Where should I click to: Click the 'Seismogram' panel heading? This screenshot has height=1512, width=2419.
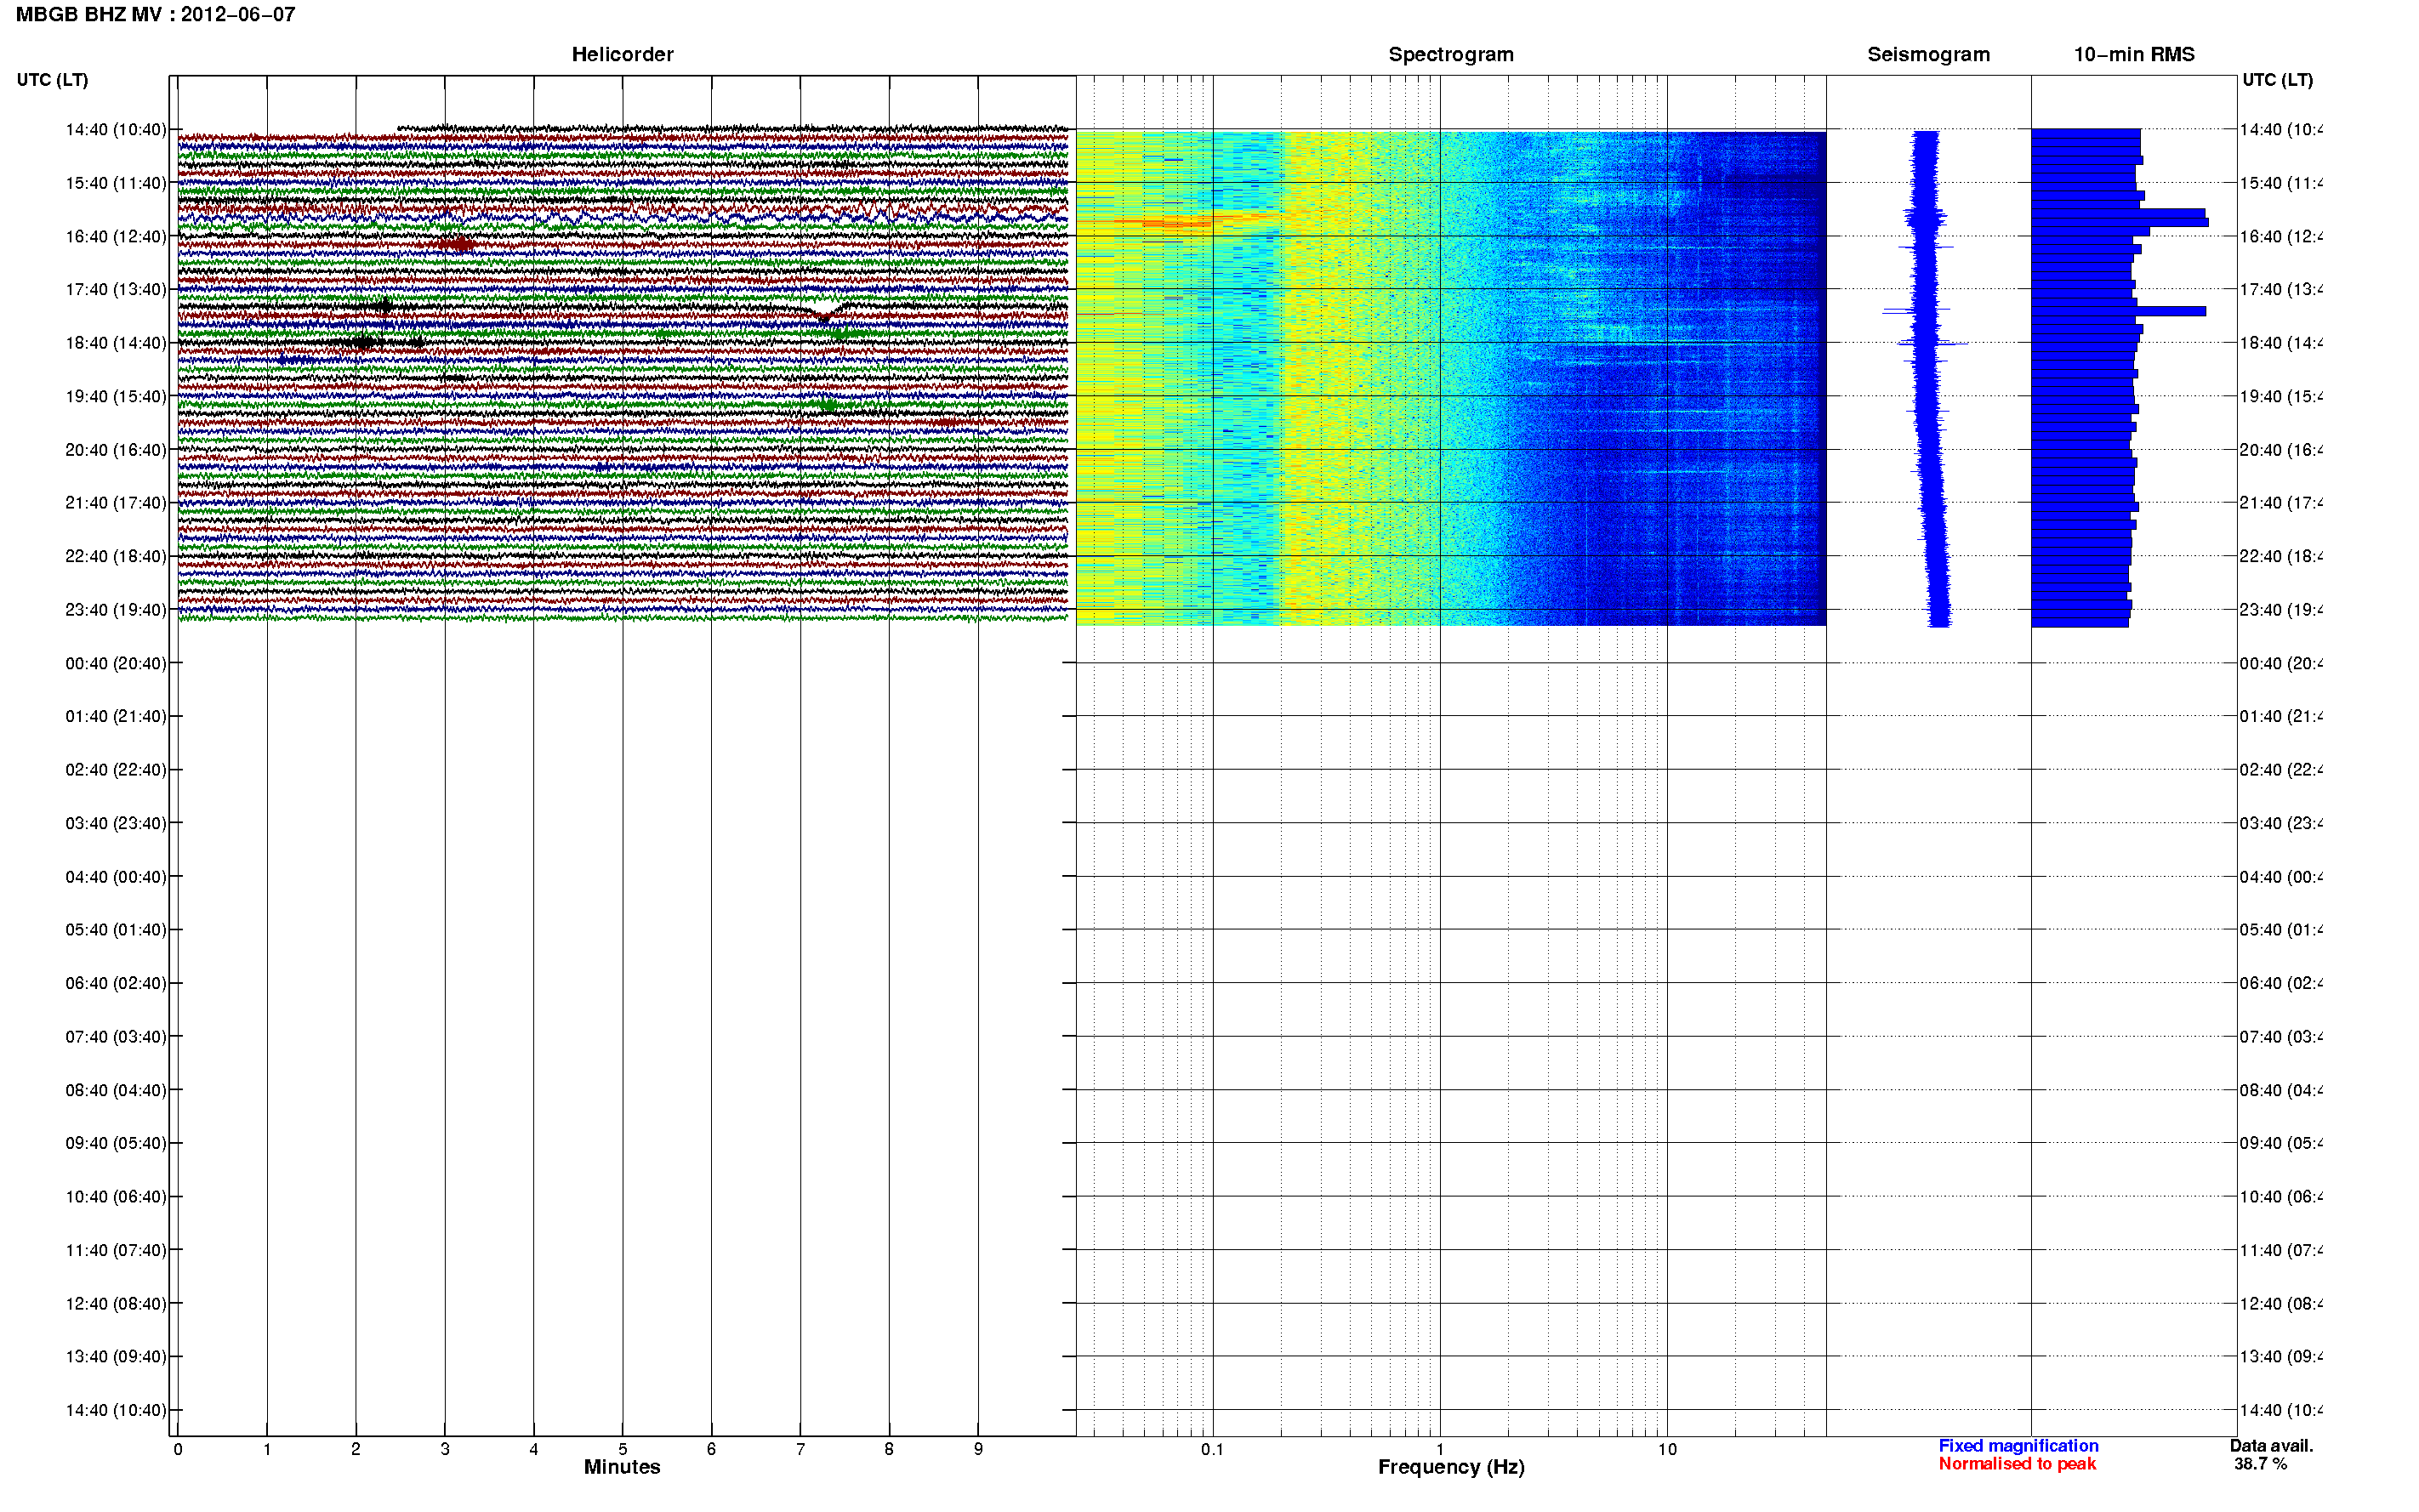pyautogui.click(x=1928, y=54)
